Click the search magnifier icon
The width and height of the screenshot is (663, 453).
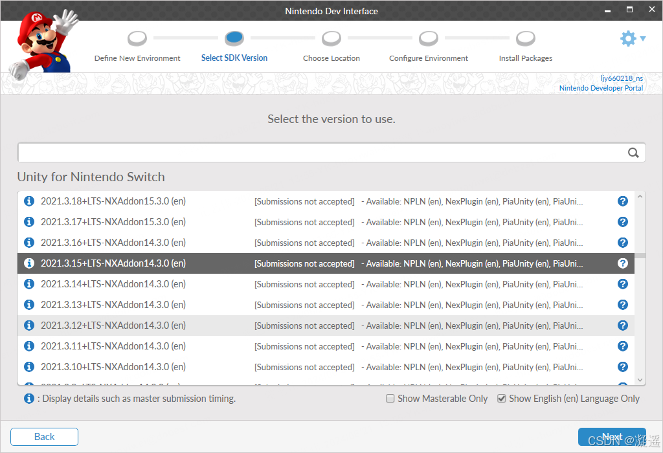(633, 153)
